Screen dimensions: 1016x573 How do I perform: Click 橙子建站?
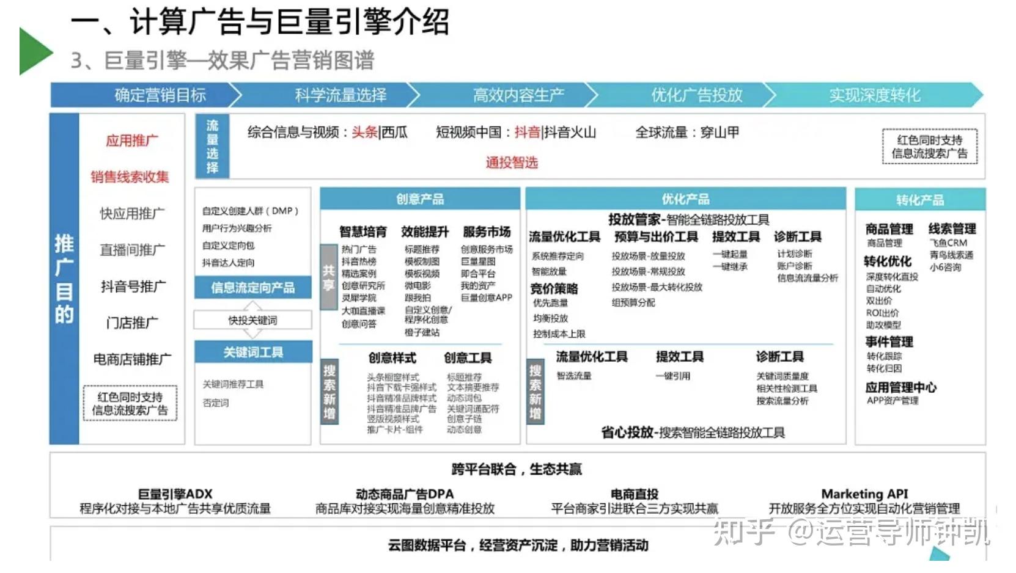point(422,332)
